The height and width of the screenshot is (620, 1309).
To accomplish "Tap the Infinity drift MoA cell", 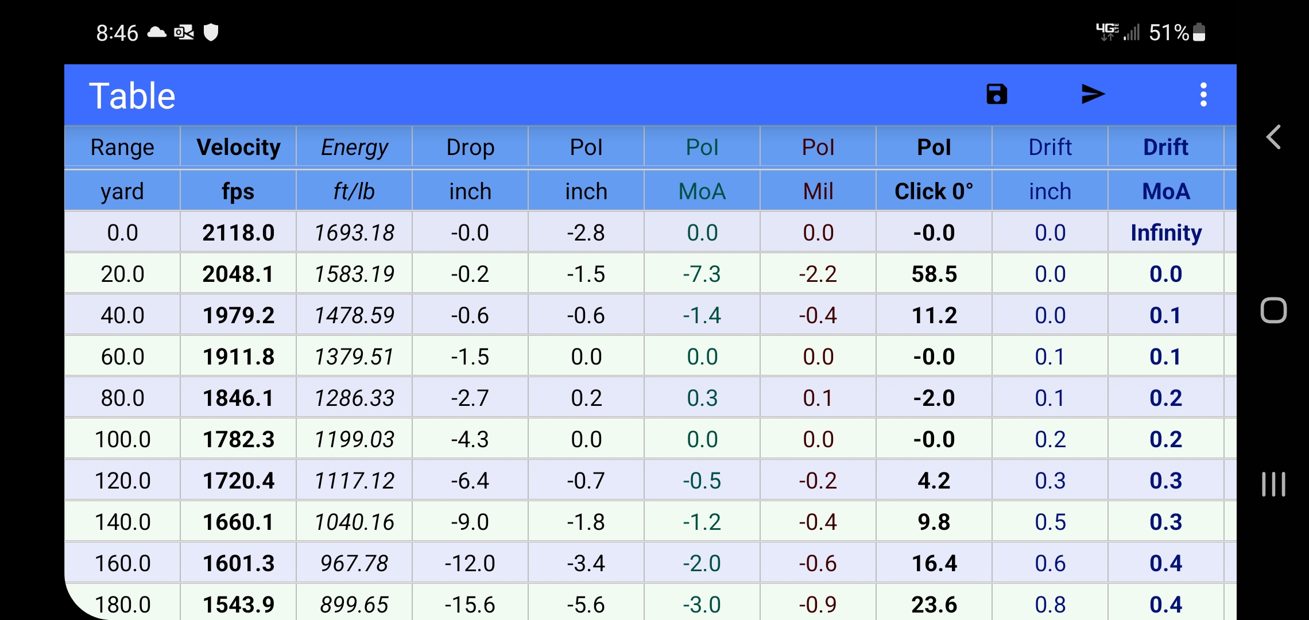I will (x=1165, y=232).
